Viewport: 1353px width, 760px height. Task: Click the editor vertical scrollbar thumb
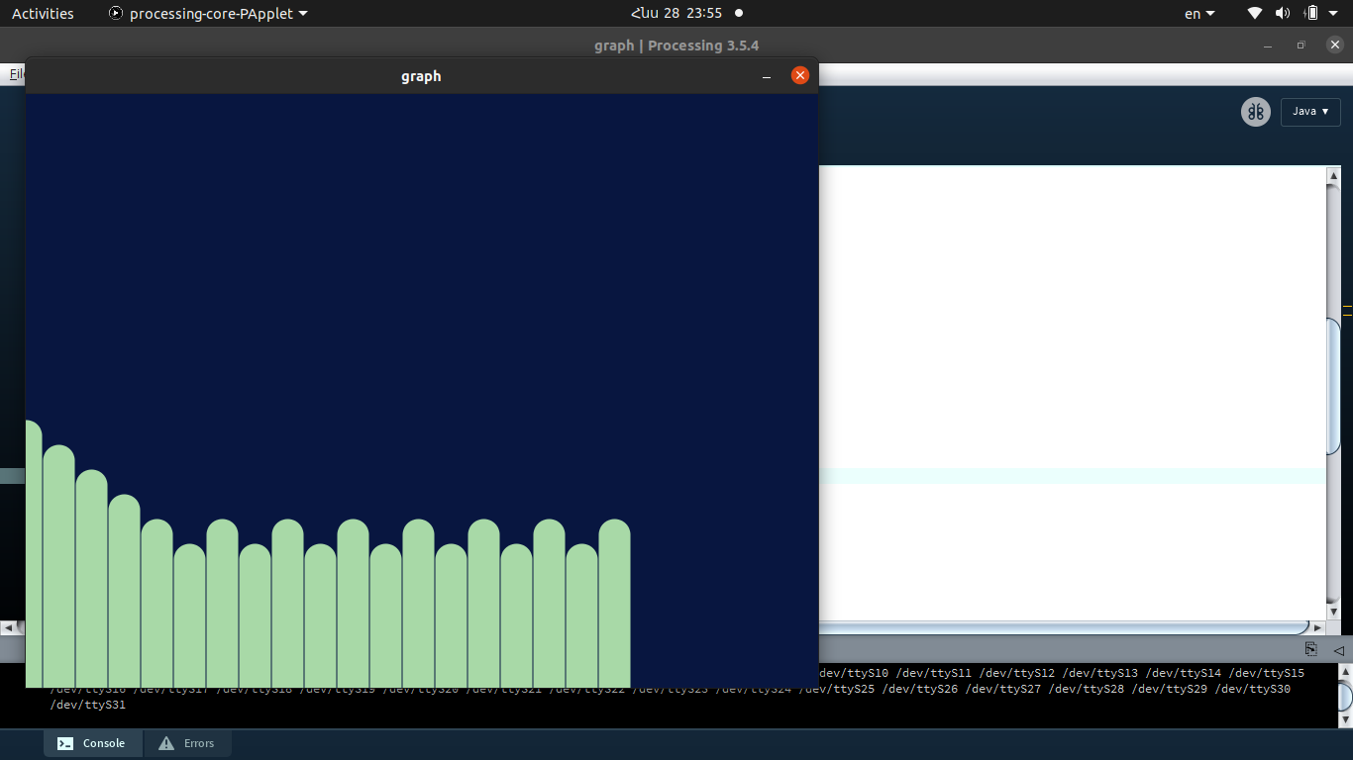coord(1333,386)
